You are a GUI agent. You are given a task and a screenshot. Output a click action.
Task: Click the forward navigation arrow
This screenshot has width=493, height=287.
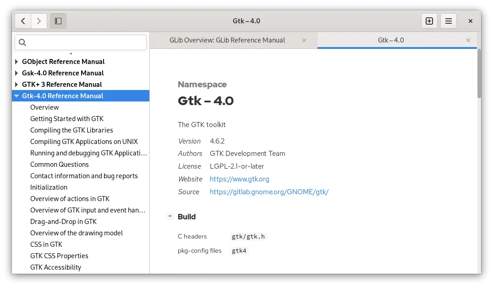pyautogui.click(x=39, y=21)
